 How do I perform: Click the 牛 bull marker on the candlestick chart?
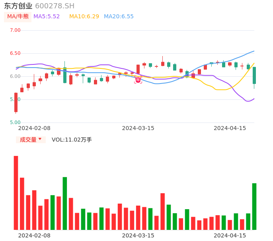pyautogui.click(x=138, y=80)
